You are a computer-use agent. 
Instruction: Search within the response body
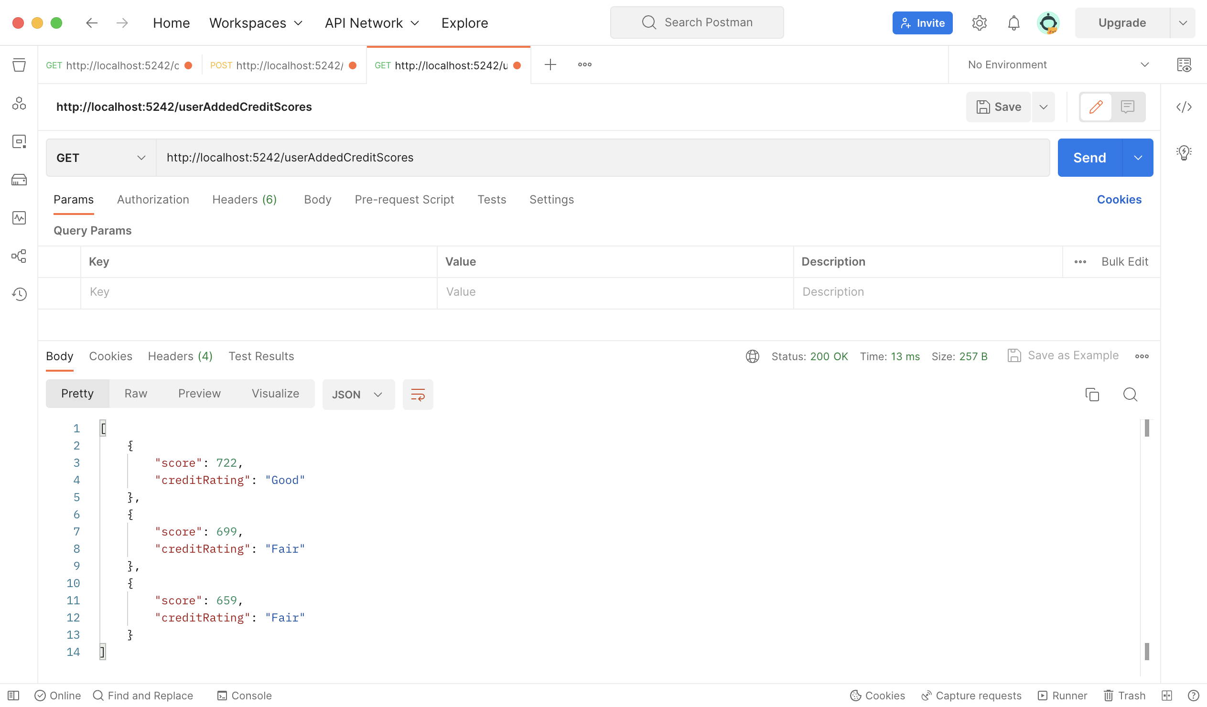point(1130,394)
